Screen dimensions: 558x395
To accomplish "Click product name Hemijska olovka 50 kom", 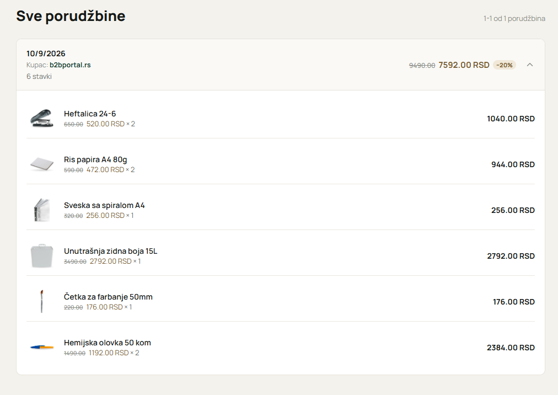I will [x=108, y=343].
